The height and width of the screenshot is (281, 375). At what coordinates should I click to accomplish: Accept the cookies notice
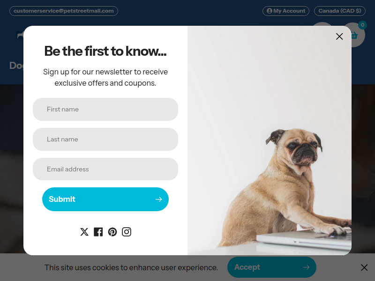[x=272, y=267]
